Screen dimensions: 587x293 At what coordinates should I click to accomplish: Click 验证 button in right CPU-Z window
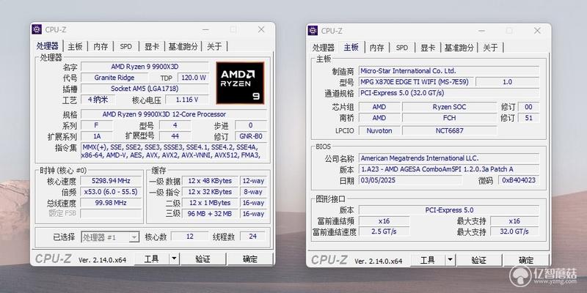point(479,260)
